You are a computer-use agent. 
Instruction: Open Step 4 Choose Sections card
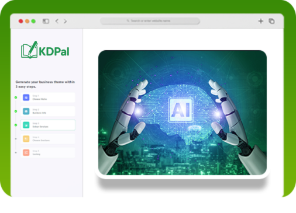48,139
